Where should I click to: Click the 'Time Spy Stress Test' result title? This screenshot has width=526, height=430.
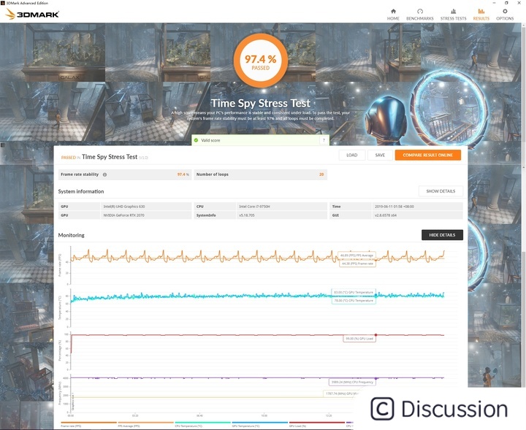110,157
